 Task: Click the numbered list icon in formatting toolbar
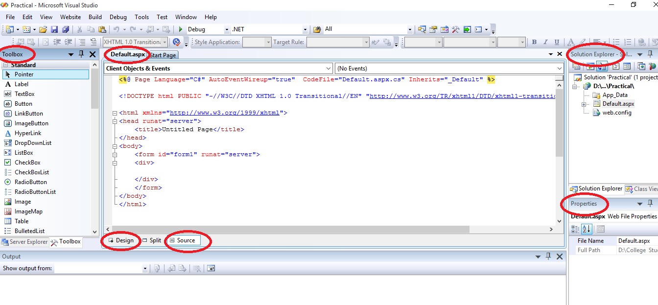point(628,42)
